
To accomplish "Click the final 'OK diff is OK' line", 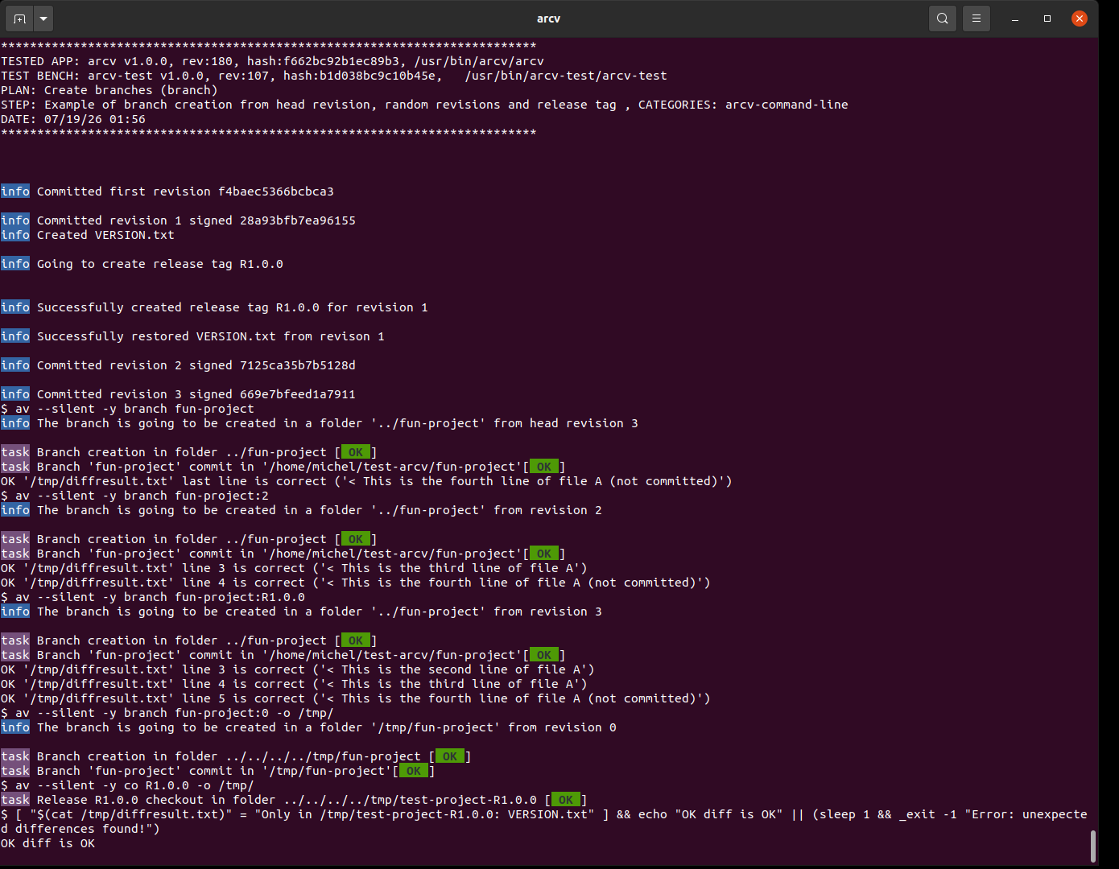I will 48,843.
